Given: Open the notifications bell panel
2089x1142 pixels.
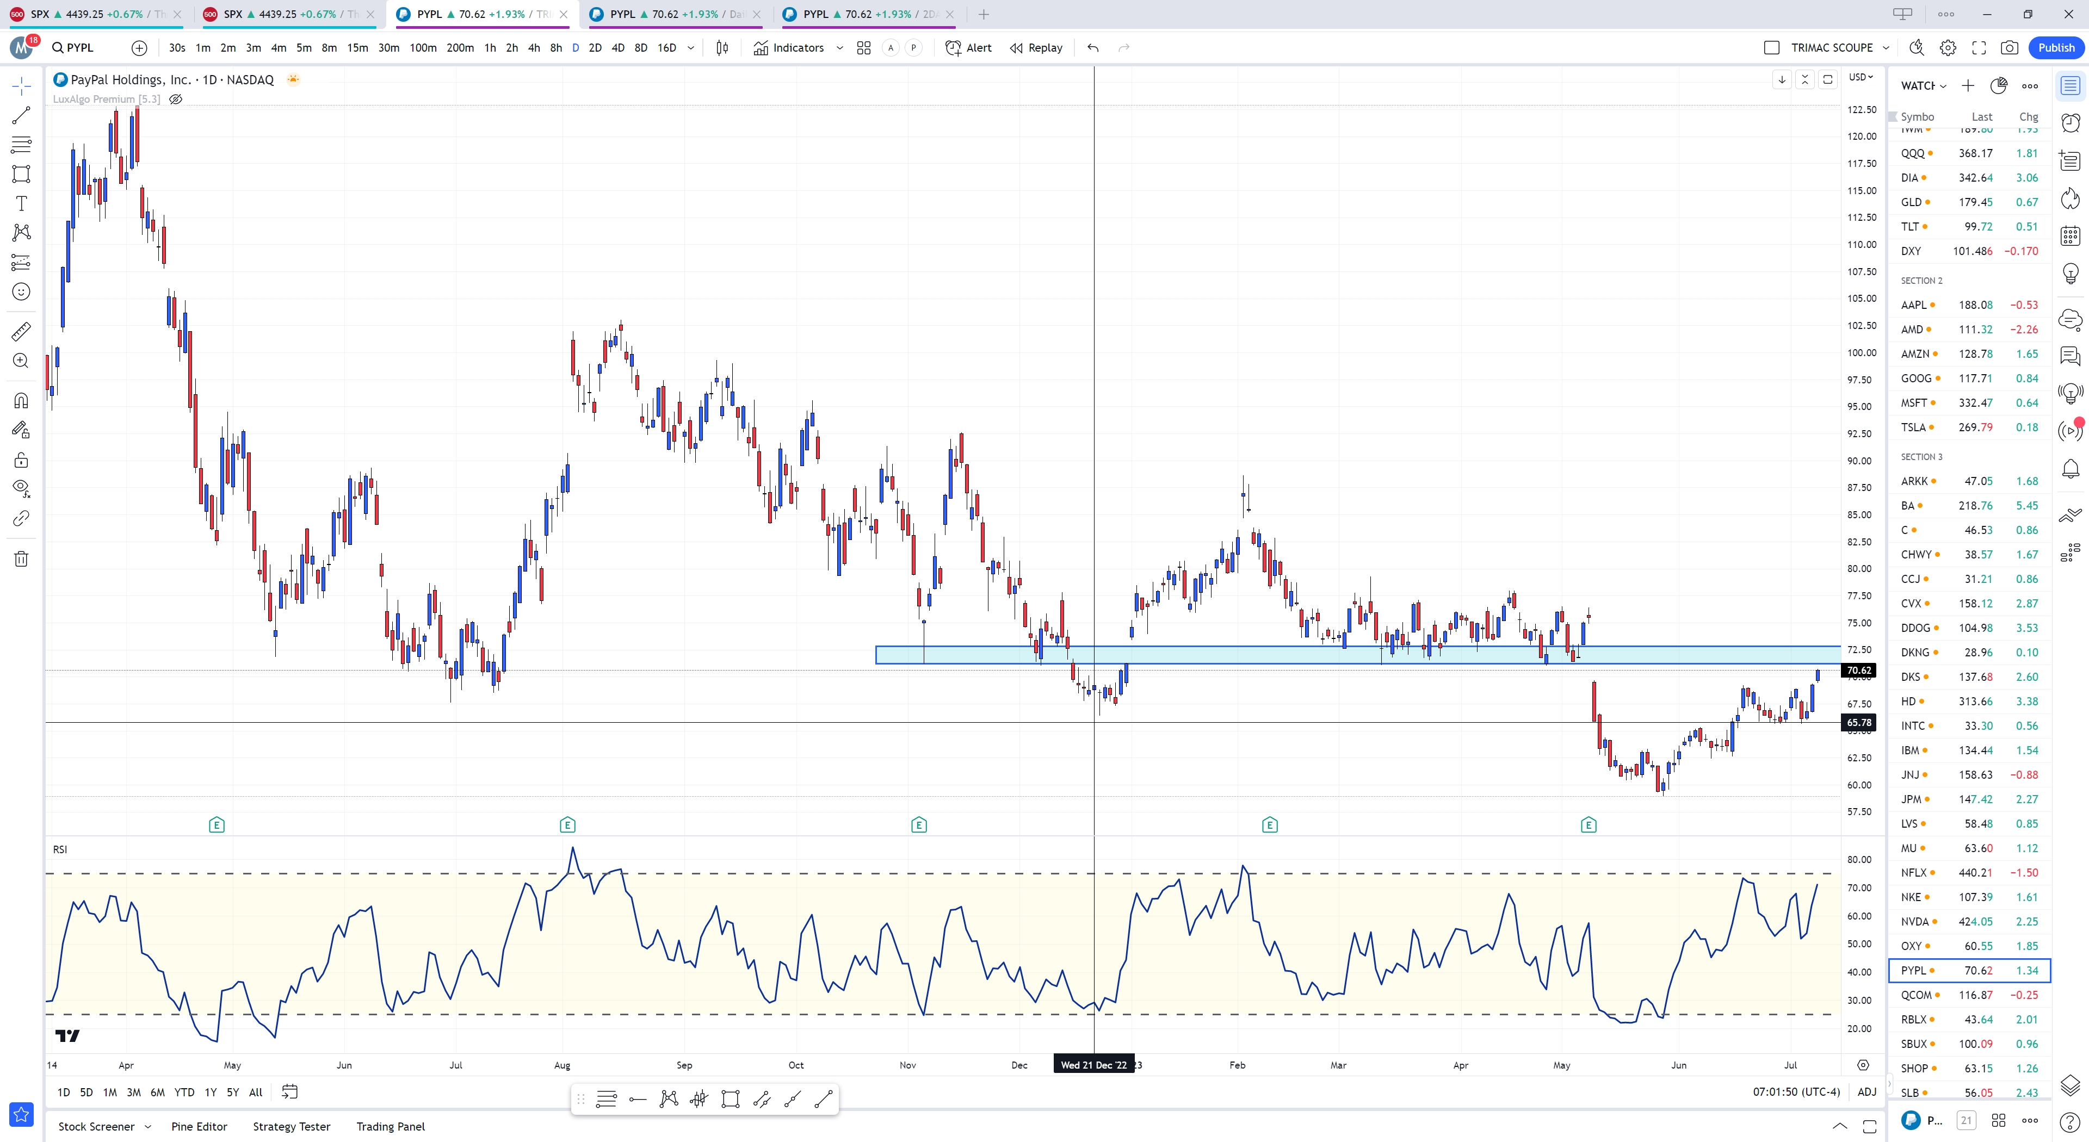Looking at the screenshot, I should [2071, 468].
